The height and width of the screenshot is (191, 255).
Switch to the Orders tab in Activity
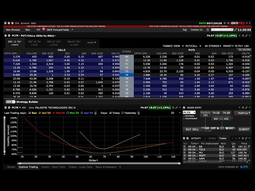[212, 138]
